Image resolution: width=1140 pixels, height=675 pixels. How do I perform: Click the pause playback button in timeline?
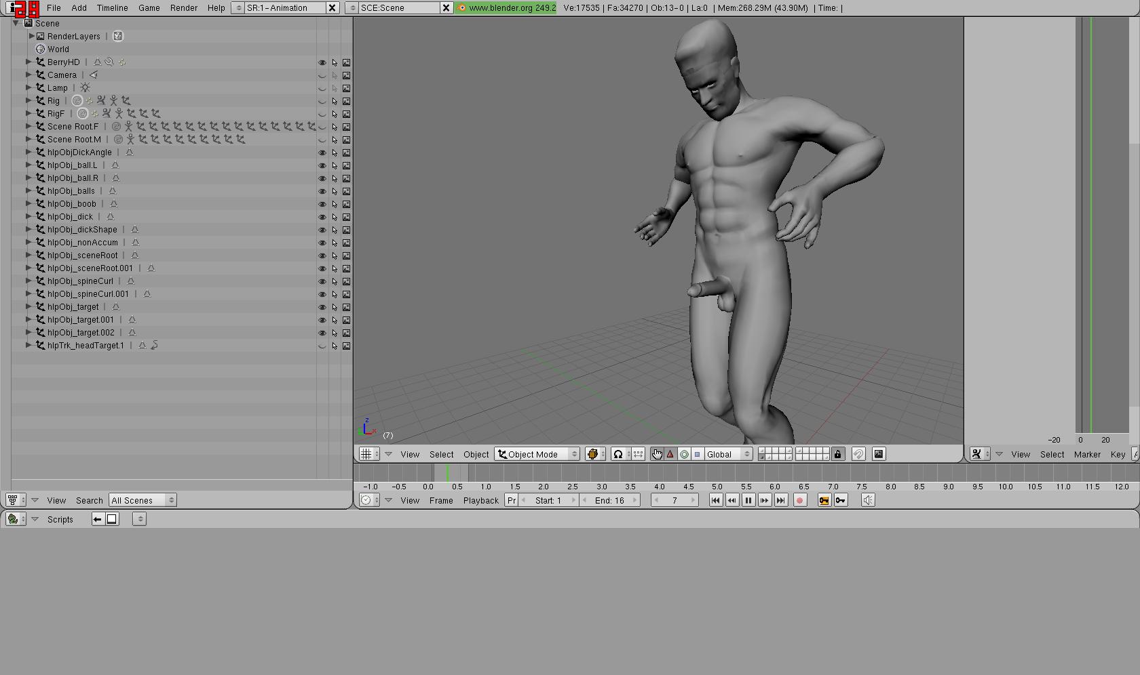coord(748,500)
